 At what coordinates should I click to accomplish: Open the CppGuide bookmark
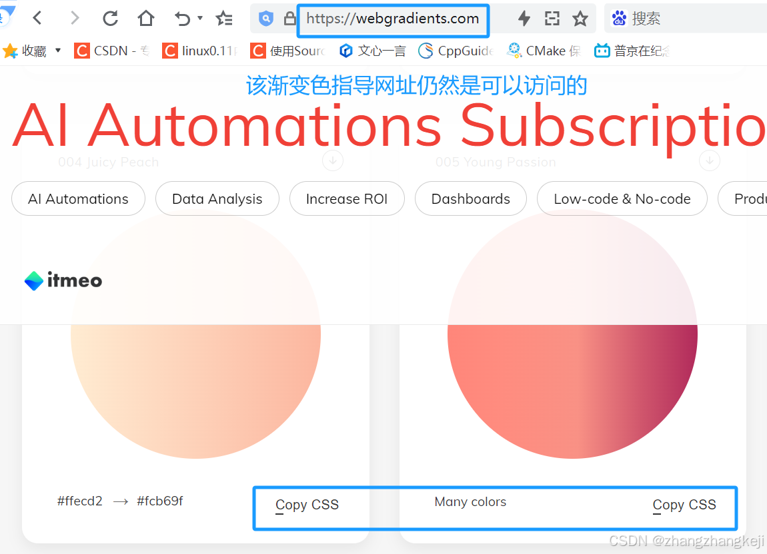click(456, 51)
